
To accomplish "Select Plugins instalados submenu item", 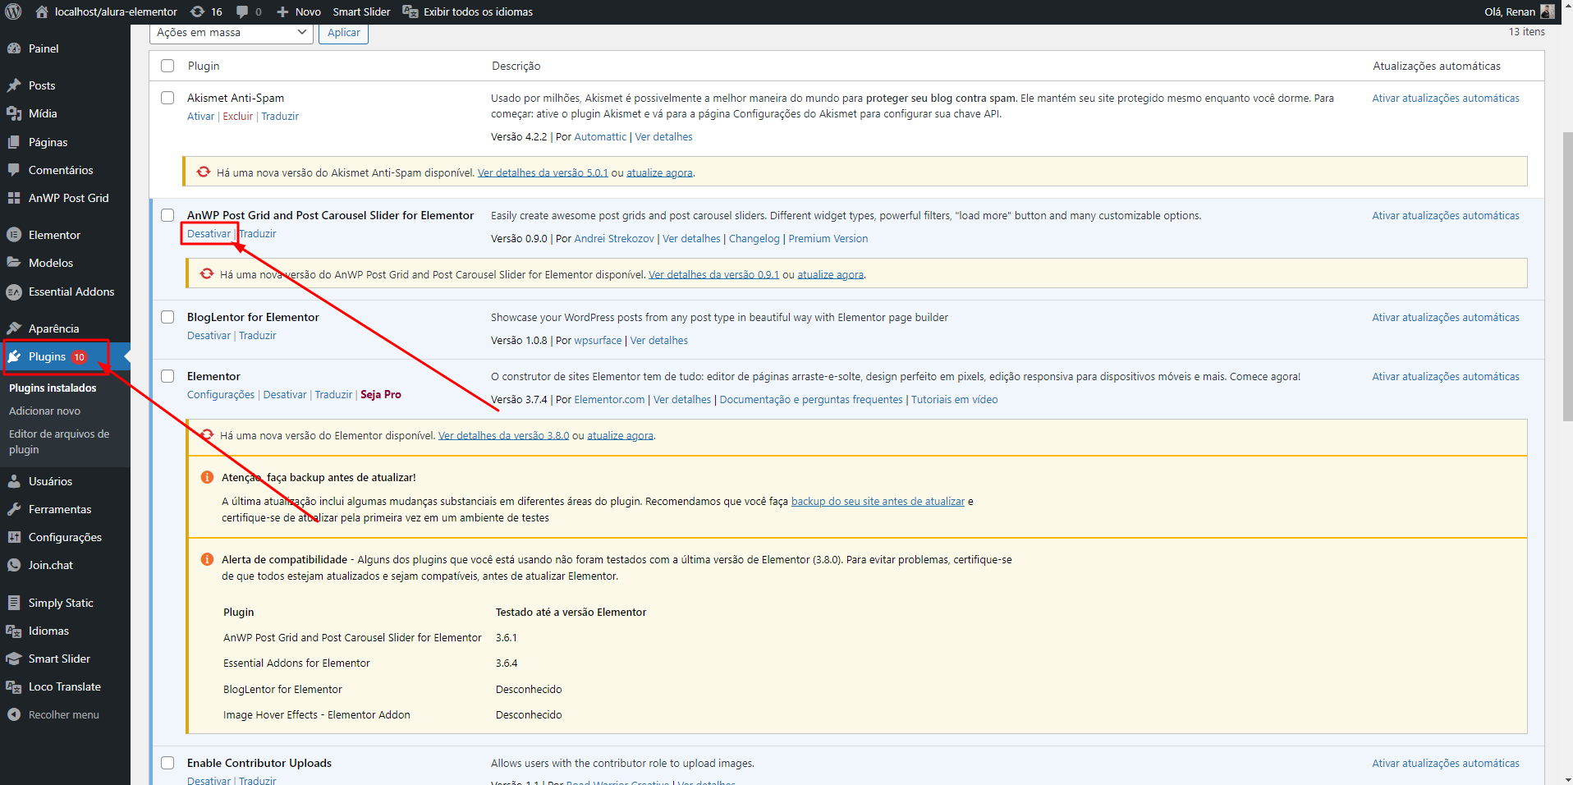I will 53,388.
